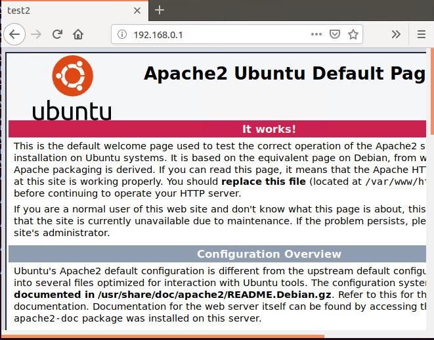The image size is (434, 340).
Task: Open a new tab with the plus button
Action: 160,11
